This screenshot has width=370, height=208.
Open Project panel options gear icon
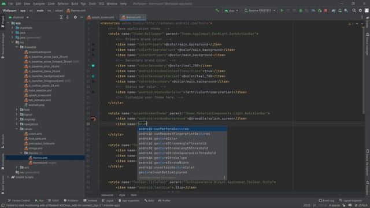[75, 17]
